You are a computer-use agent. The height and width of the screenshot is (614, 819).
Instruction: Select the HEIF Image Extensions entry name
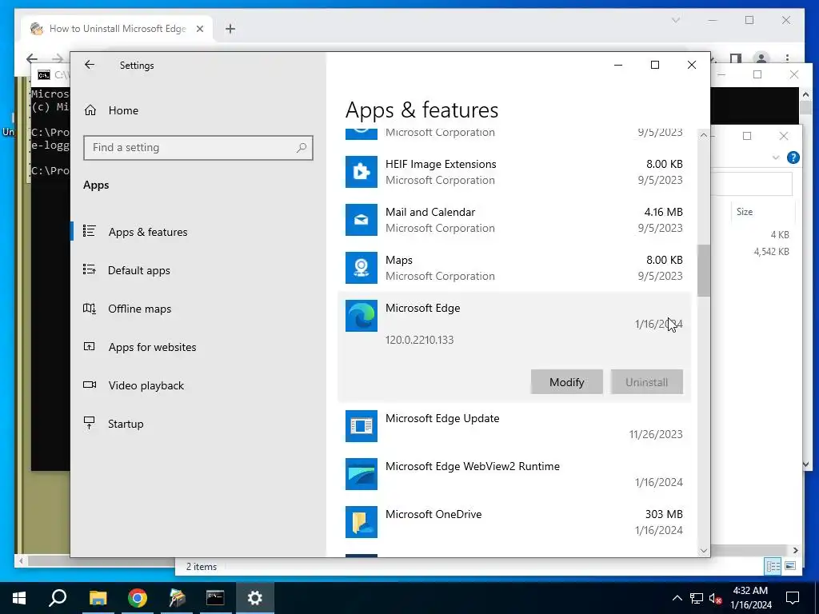click(x=441, y=164)
